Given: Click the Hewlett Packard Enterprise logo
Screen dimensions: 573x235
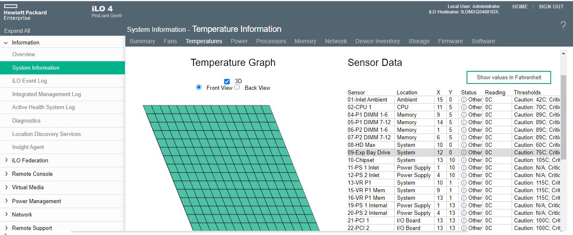Looking at the screenshot, I should click(25, 13).
